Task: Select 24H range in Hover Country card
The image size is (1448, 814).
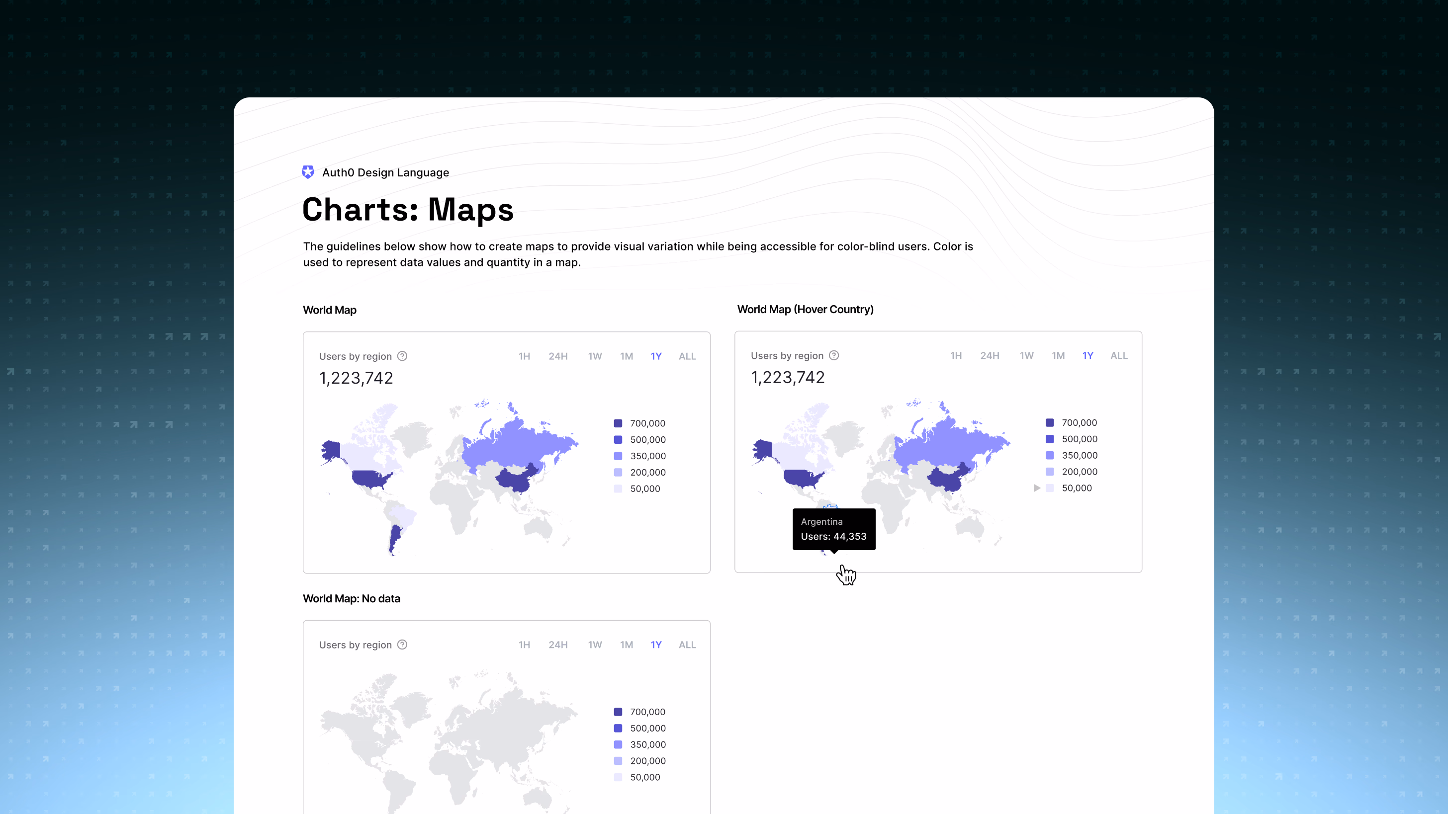Action: click(x=990, y=356)
